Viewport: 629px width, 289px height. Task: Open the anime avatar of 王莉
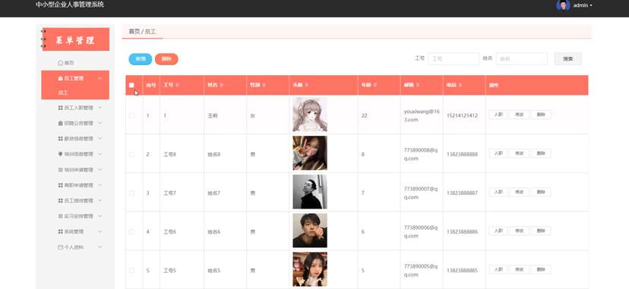pyautogui.click(x=310, y=115)
